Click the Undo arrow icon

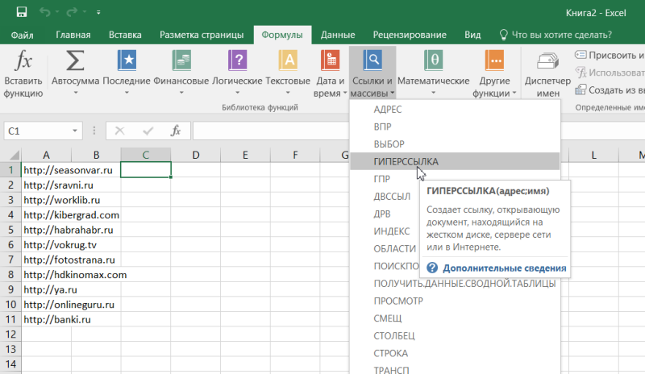click(45, 12)
